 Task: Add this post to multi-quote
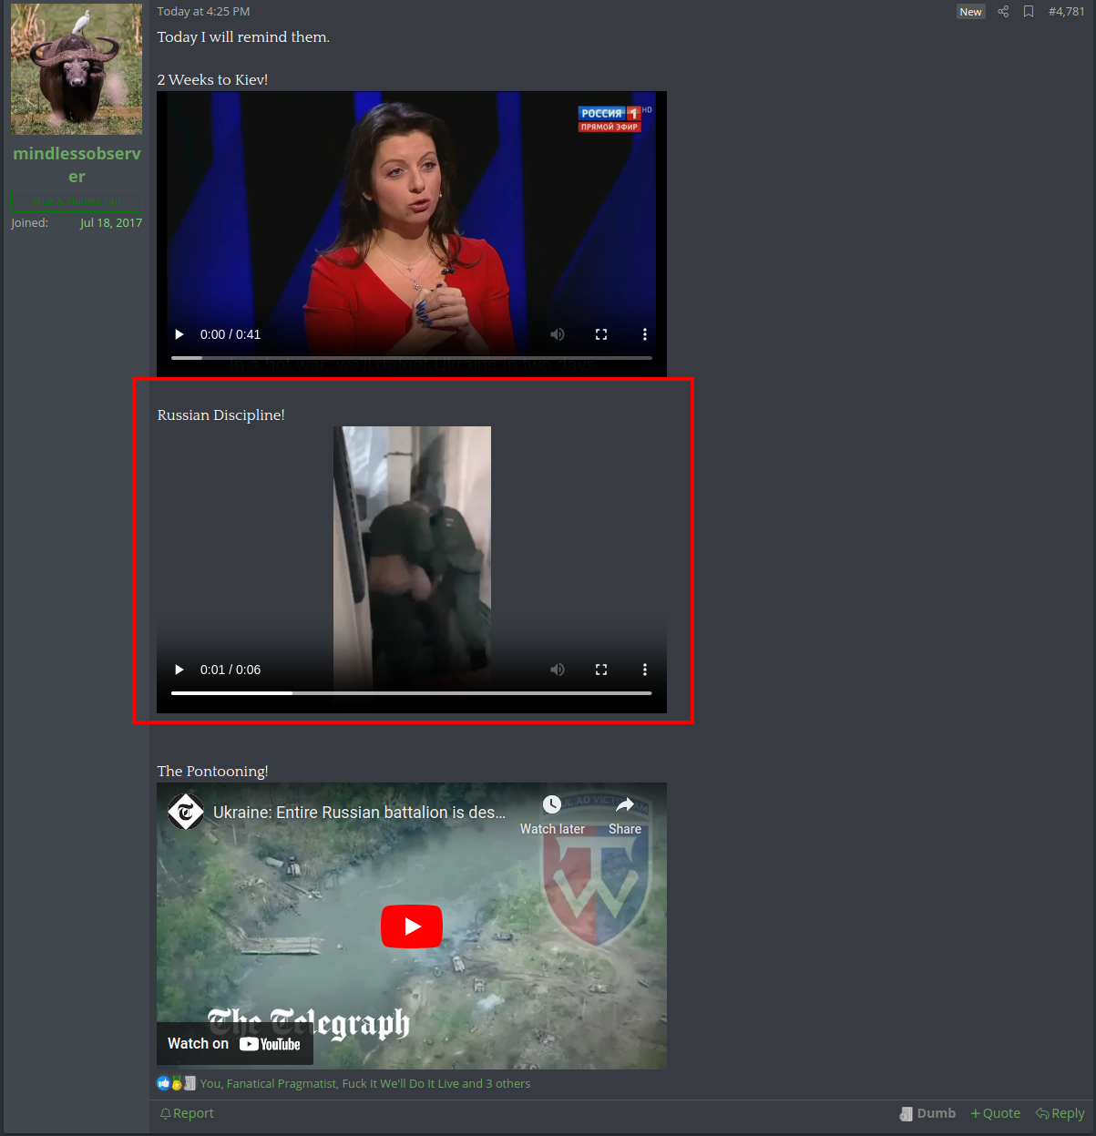[x=995, y=1113]
